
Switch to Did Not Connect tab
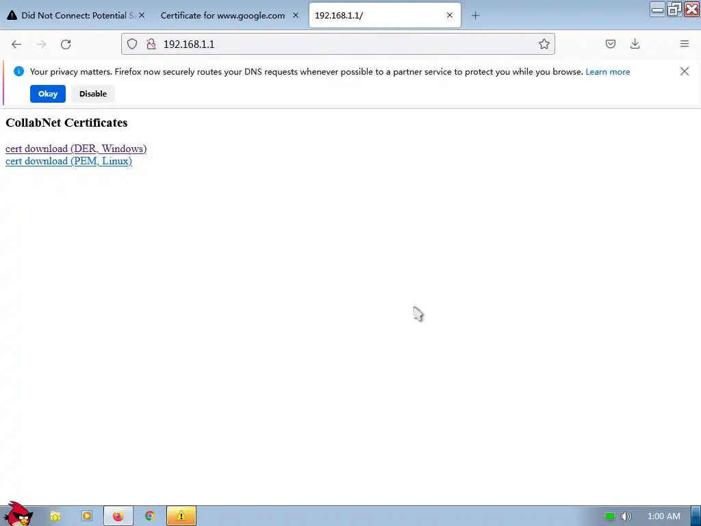tap(76, 15)
